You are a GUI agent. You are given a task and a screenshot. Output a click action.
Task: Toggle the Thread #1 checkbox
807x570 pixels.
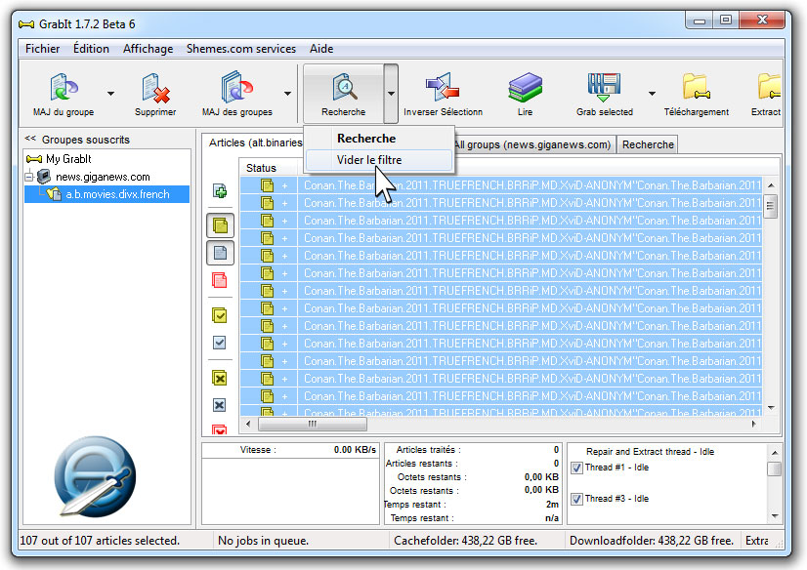[577, 468]
